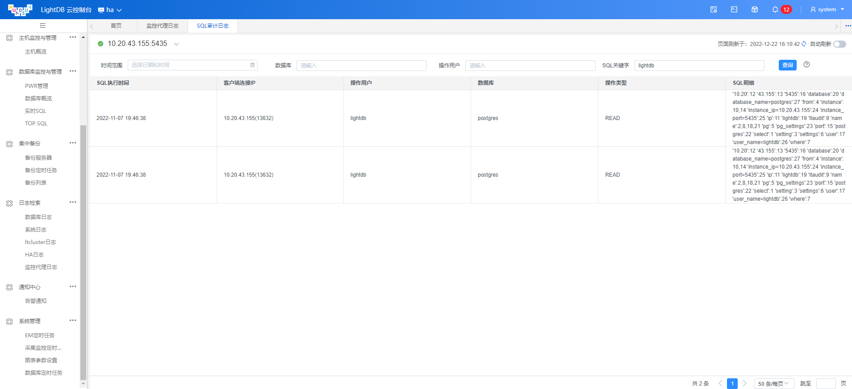Viewport: 852px width, 389px height.
Task: Open 告警通知 menu item
Action: (36, 301)
